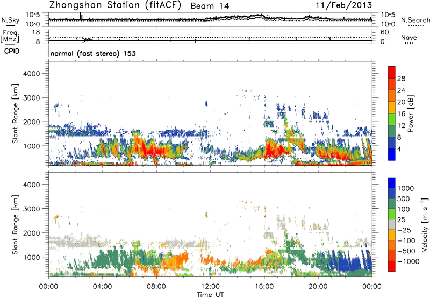Click the 'N.Sky' legend label
The width and height of the screenshot is (430, 298).
click(10, 20)
